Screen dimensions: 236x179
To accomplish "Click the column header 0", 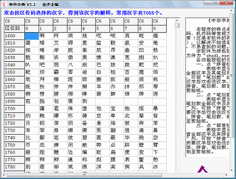I will [32, 29].
